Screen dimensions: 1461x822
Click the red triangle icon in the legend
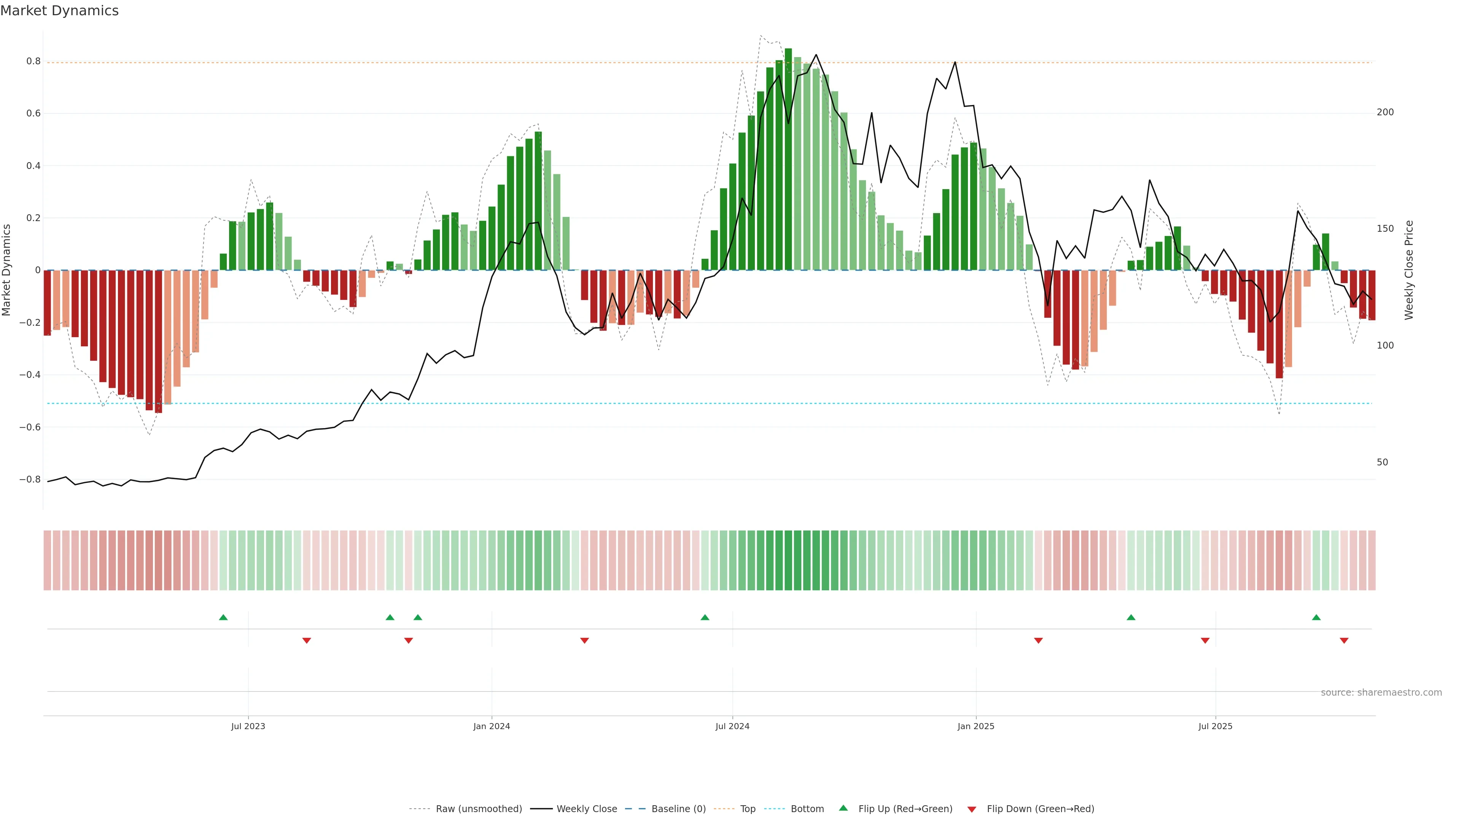[972, 809]
